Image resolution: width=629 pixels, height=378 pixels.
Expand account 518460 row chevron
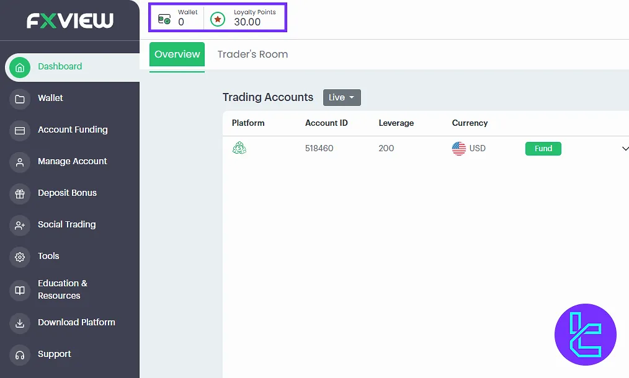pos(625,148)
